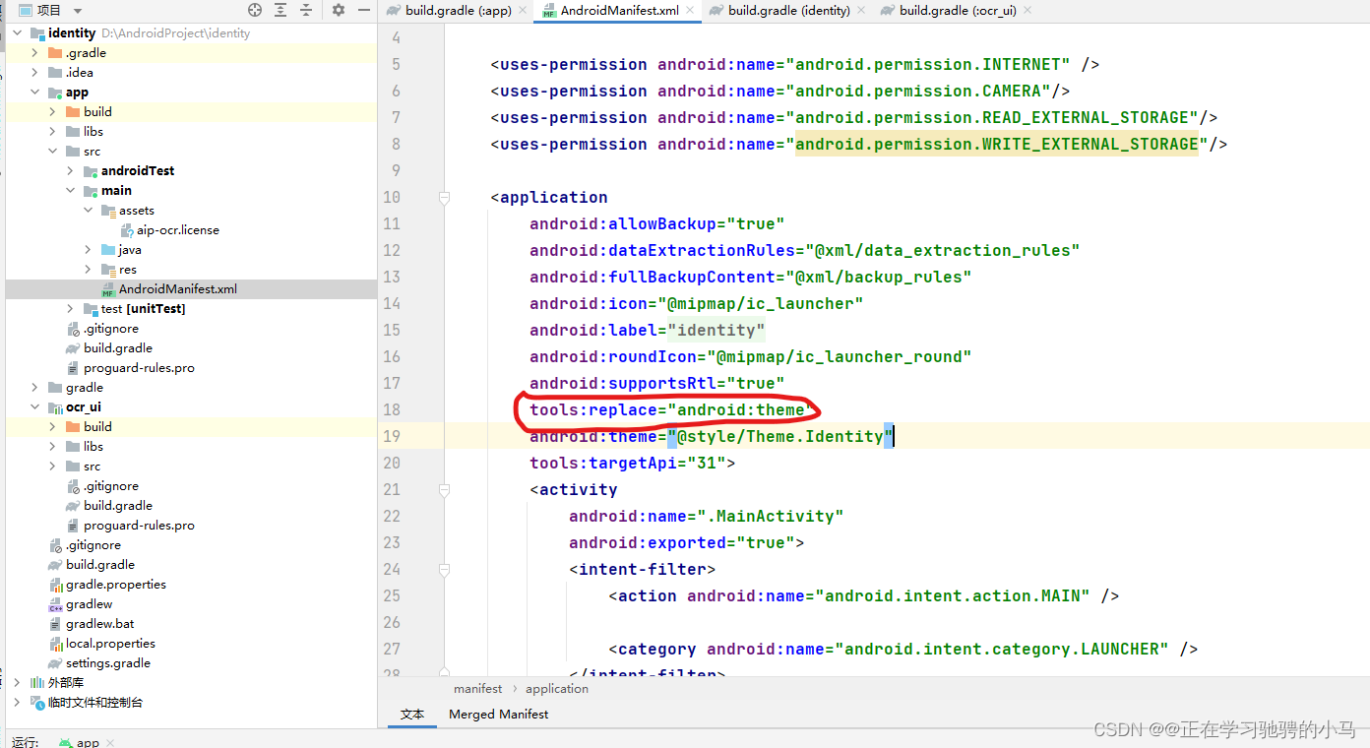Select src folder under ocr_ui

92,467
